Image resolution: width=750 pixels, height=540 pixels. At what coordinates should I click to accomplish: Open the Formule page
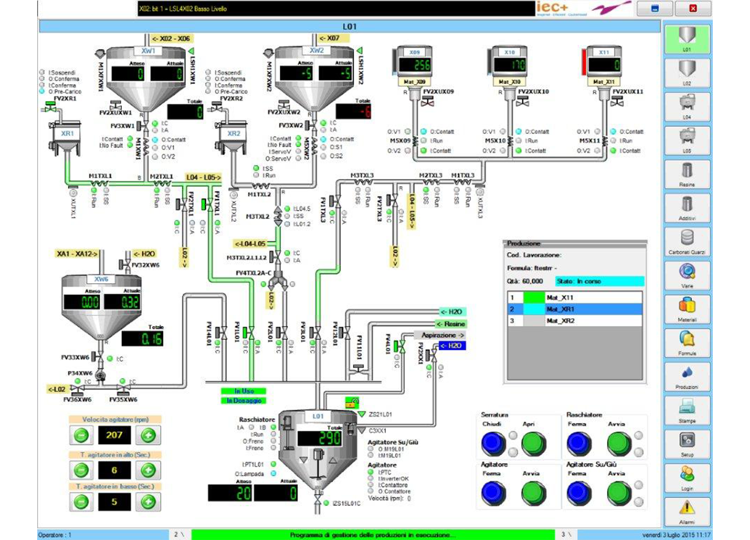tap(687, 342)
